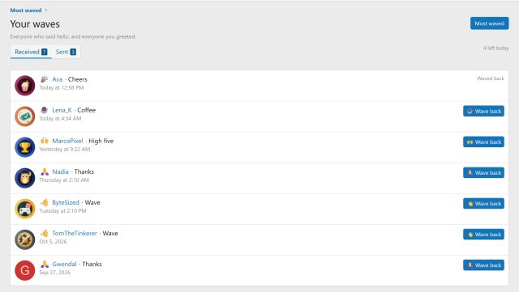Click Lena_K's avatar icon
This screenshot has width=519, height=292.
[25, 116]
